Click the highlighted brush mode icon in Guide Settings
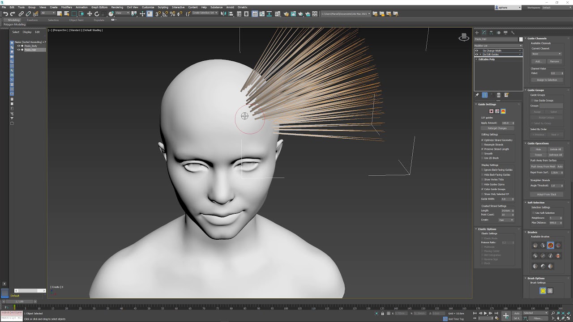Viewport: 573px width, 322px height. [x=503, y=111]
